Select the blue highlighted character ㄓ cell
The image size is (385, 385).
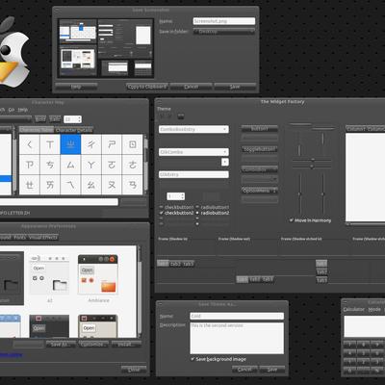pyautogui.click(x=70, y=144)
